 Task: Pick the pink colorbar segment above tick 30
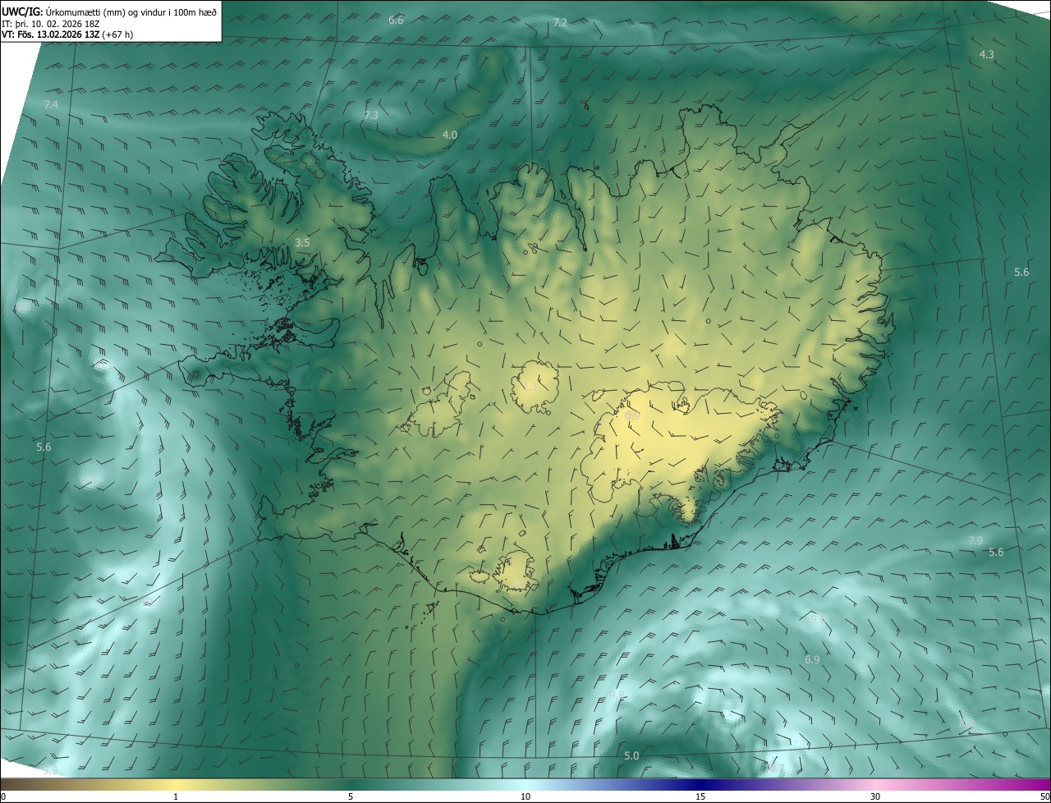click(x=875, y=784)
